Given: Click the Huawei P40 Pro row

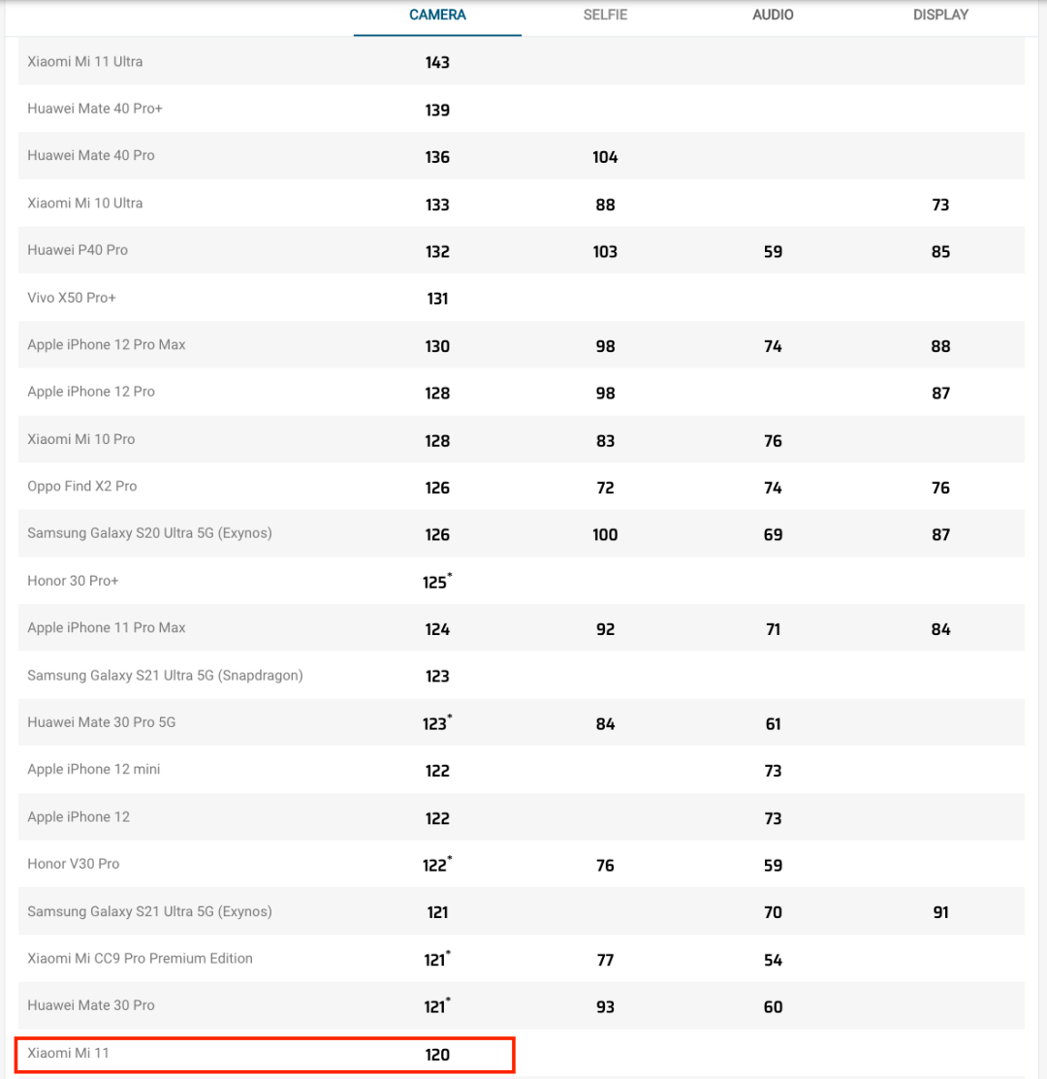Looking at the screenshot, I should 522,250.
